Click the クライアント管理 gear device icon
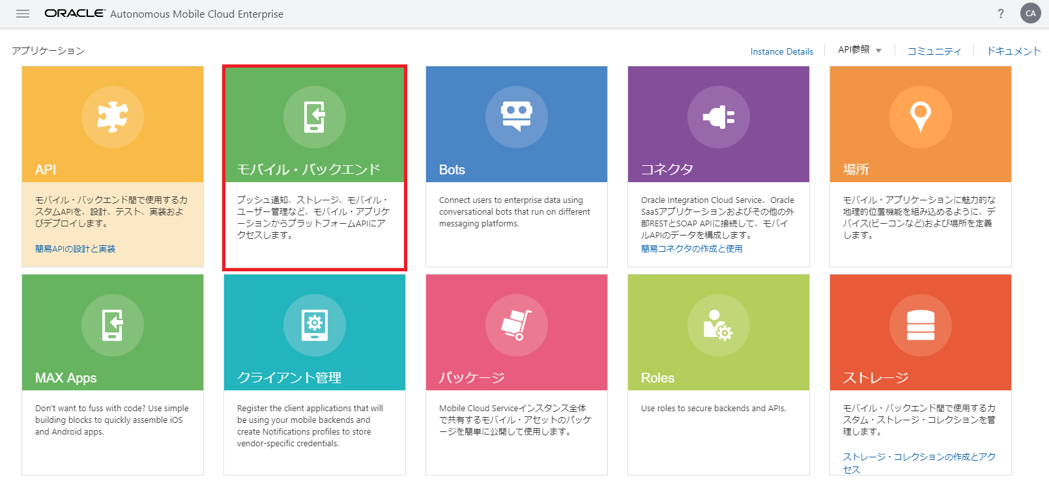Screen dimensions: 1049x499 click(x=315, y=325)
